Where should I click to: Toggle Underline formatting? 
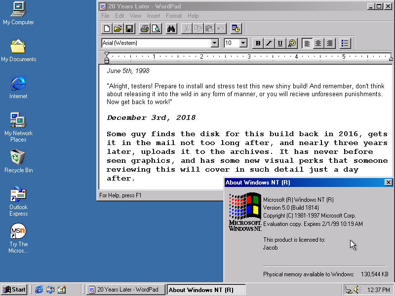[x=280, y=43]
